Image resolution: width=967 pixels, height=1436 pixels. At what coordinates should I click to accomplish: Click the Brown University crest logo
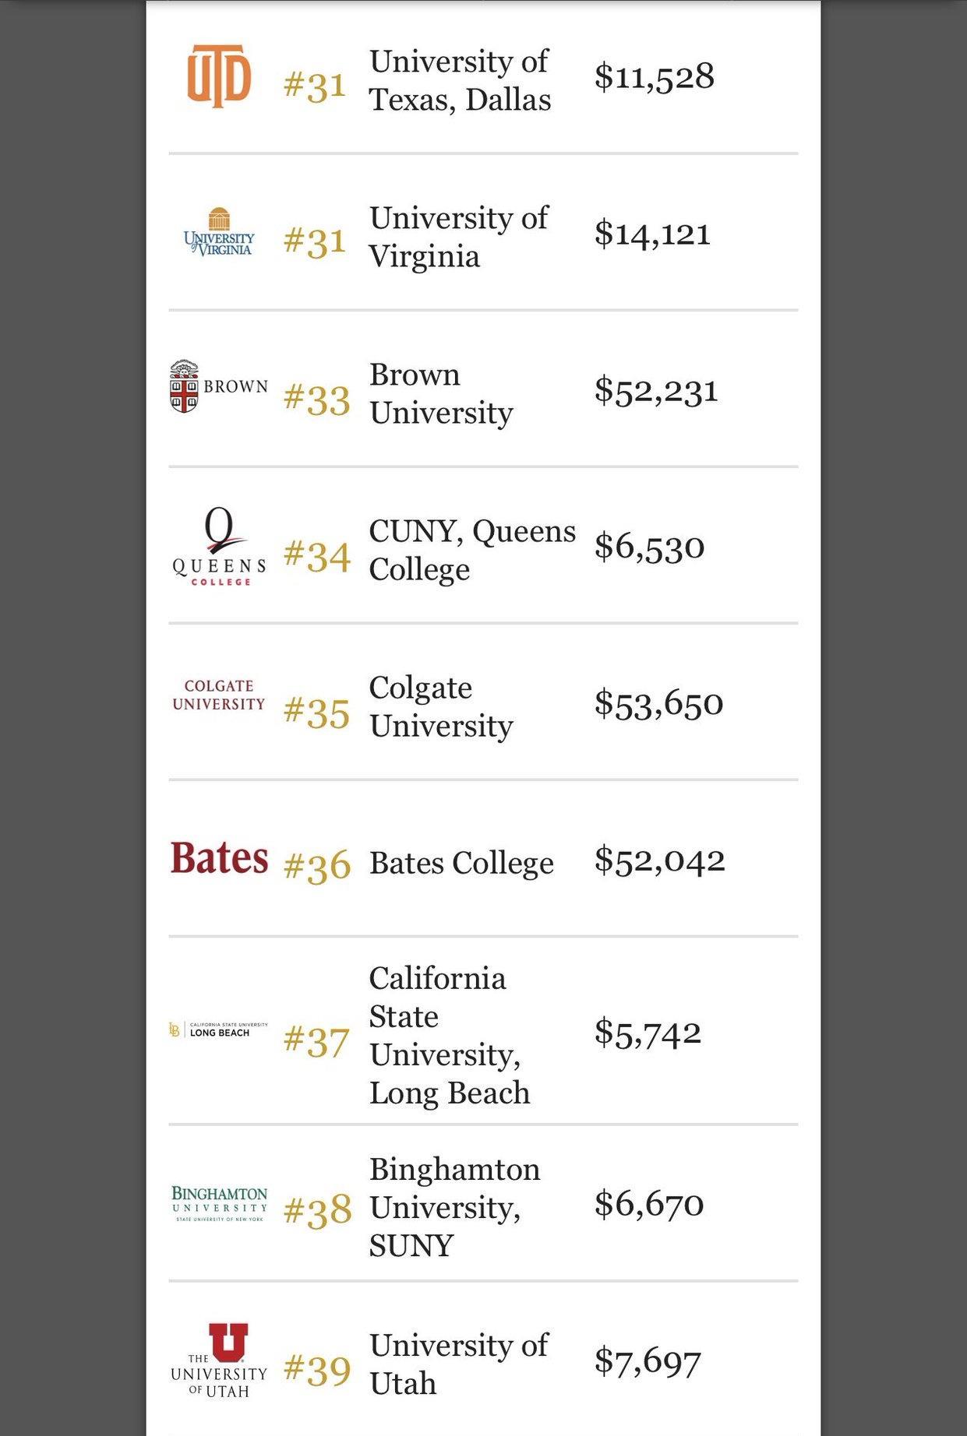pyautogui.click(x=219, y=386)
